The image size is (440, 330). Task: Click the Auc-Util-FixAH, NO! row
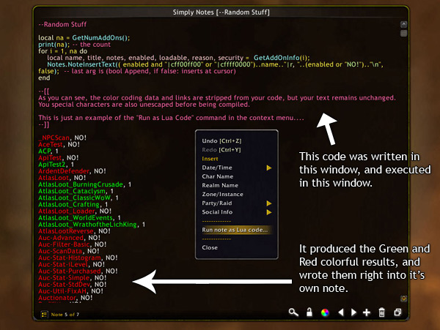[x=70, y=291]
